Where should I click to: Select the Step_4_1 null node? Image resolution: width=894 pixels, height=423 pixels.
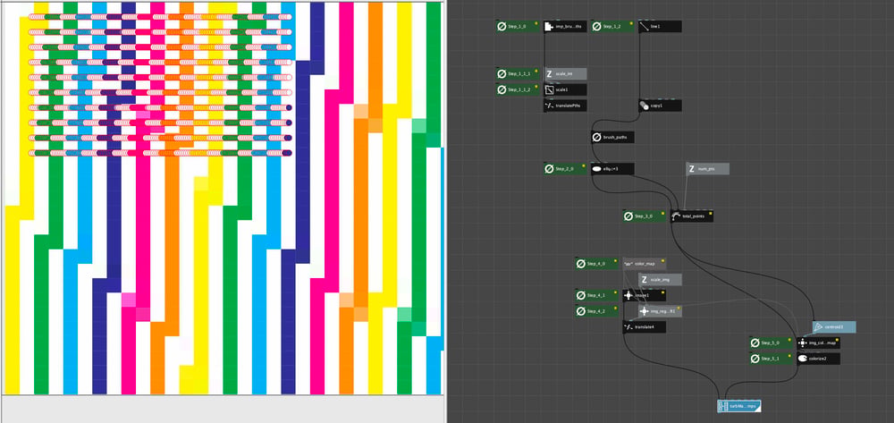coord(596,295)
